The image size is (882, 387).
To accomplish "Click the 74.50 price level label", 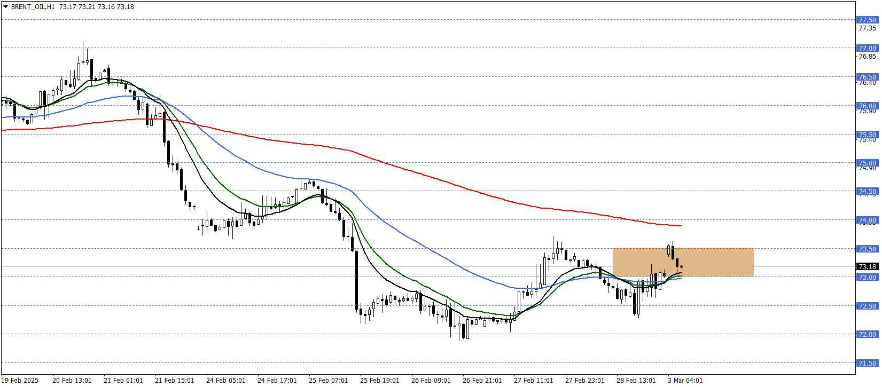I will click(x=867, y=191).
